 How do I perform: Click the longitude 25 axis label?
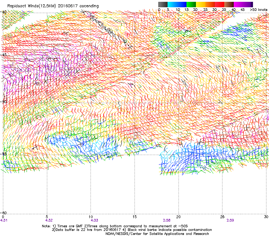[222, 217]
